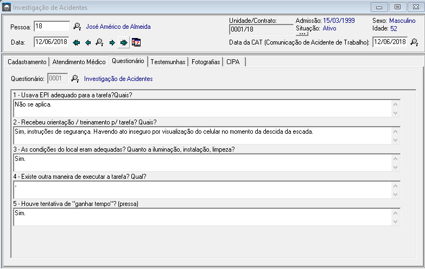
Task: Go to the first date record arrow
Action: pyautogui.click(x=76, y=42)
